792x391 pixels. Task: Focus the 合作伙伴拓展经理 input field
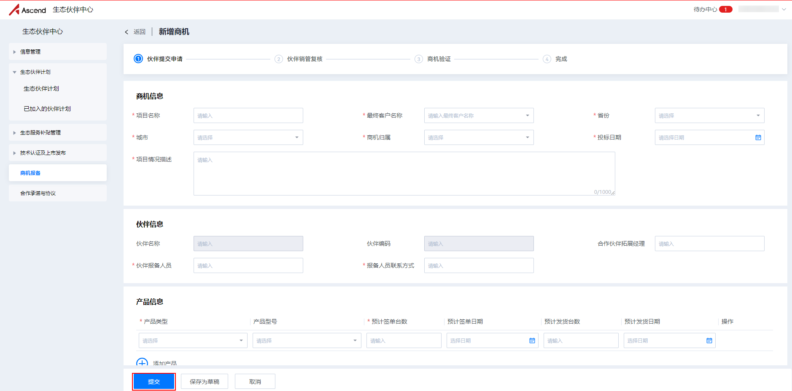click(709, 244)
